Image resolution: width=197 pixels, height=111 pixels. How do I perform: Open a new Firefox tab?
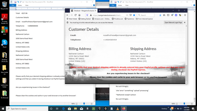99,11
